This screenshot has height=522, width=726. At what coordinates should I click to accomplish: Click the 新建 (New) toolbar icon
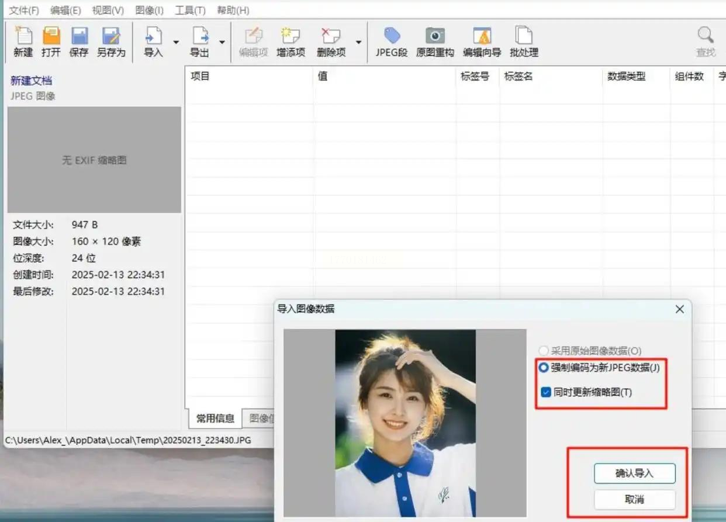(23, 36)
